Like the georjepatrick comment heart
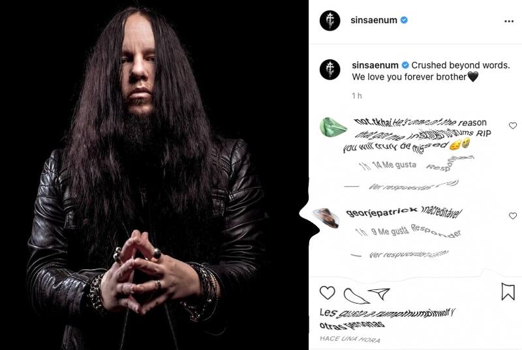 click(x=513, y=216)
